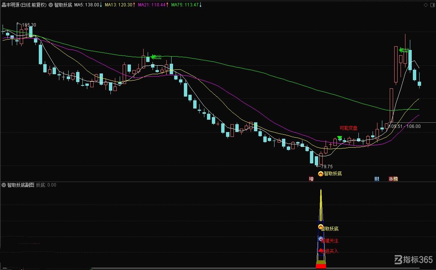436x270 pixels.
Task: Click the 165.30 high price label
Action: 29,25
